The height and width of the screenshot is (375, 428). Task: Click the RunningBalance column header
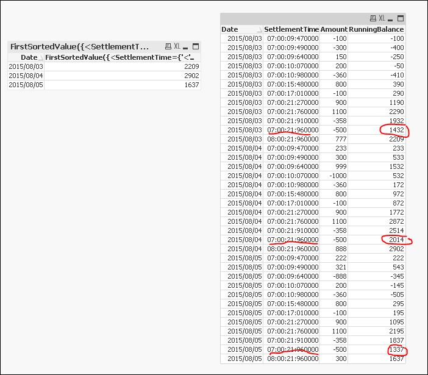pyautogui.click(x=376, y=29)
